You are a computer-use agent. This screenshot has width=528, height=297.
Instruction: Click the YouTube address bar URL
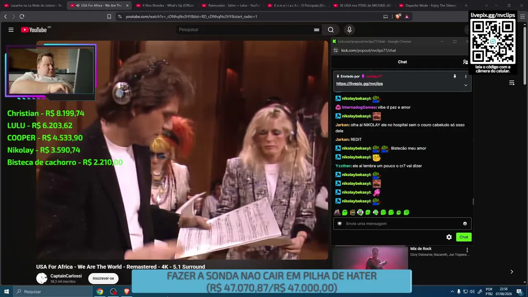click(191, 16)
